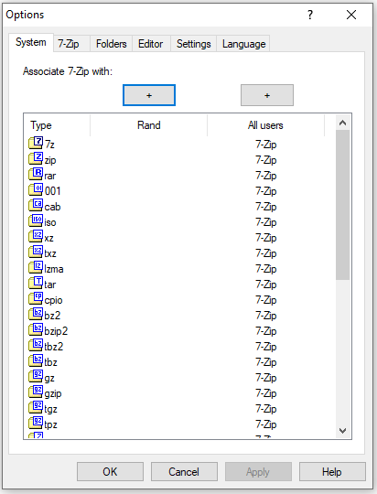The width and height of the screenshot is (377, 494).
Task: Click the Apply button
Action: (258, 472)
